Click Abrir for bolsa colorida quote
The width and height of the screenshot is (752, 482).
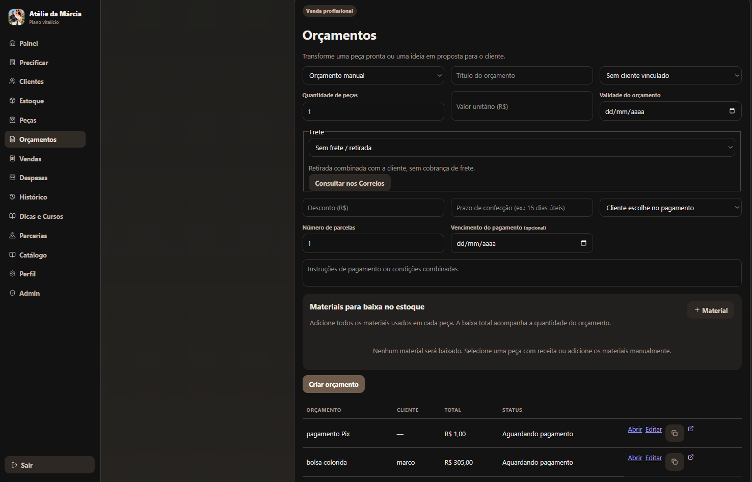tap(635, 458)
